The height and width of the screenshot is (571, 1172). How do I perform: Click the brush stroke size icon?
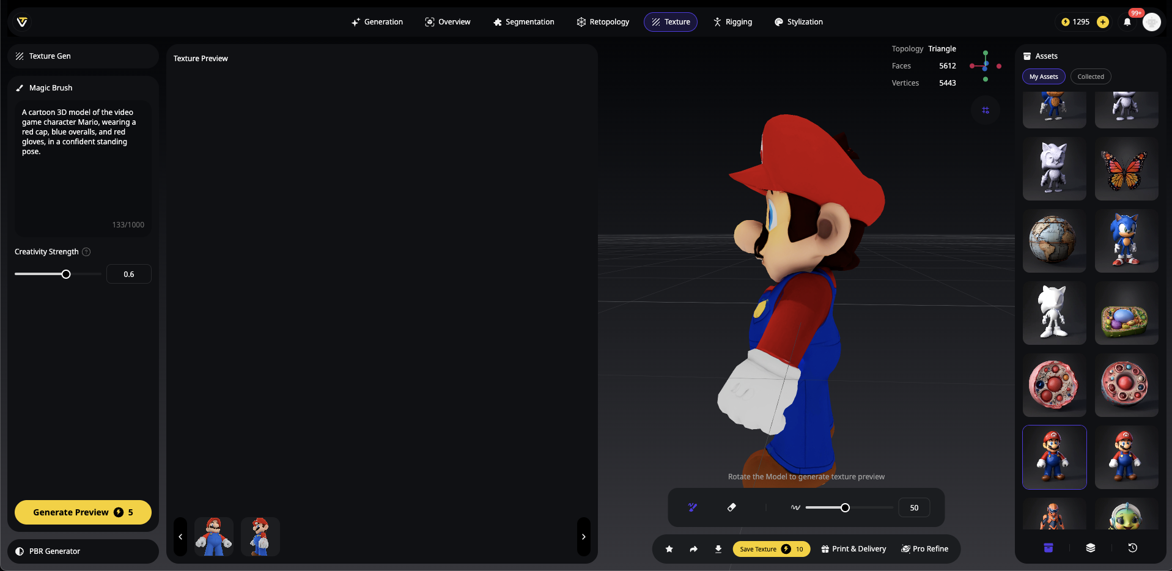click(x=795, y=507)
